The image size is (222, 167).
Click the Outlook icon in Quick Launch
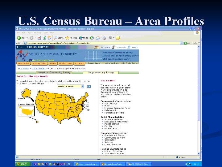click(39, 164)
